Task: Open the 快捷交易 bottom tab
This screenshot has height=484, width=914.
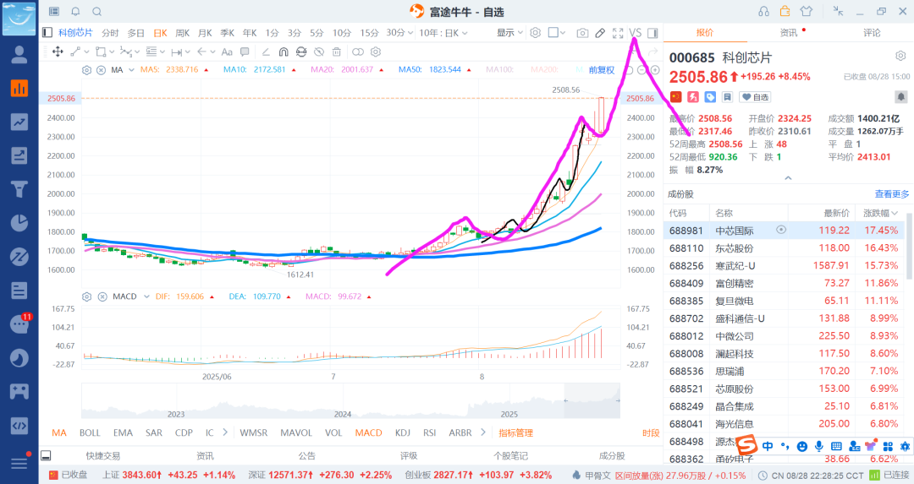Action: [x=102, y=455]
